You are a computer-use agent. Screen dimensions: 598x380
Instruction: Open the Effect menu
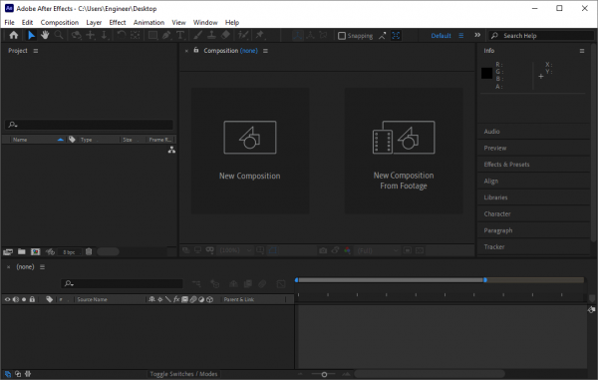tap(118, 22)
